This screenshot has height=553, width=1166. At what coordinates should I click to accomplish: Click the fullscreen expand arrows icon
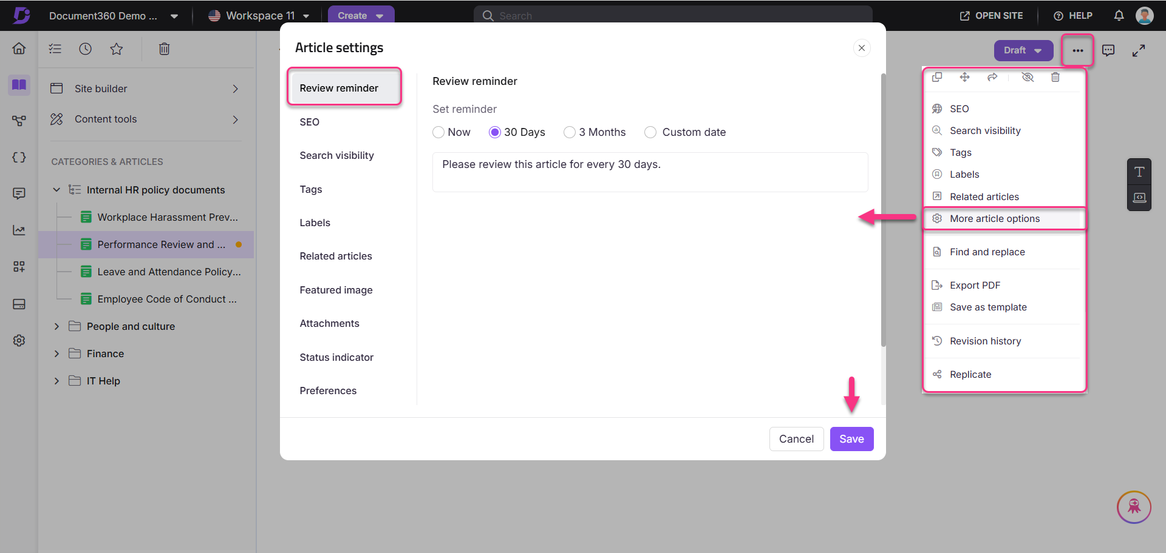click(1139, 50)
